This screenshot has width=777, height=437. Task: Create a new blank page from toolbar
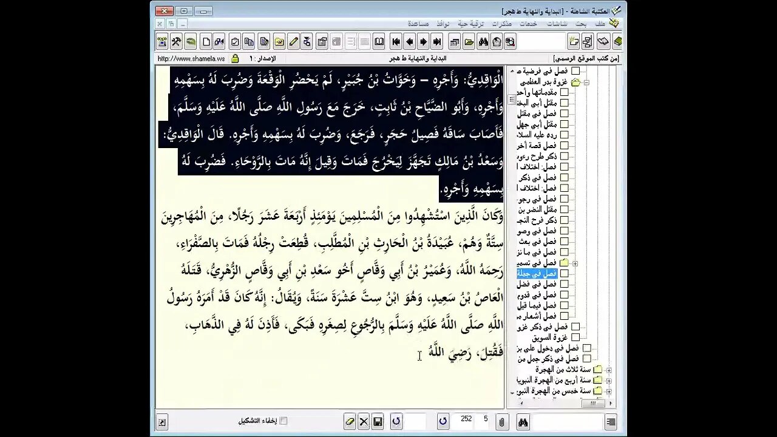[x=206, y=42]
